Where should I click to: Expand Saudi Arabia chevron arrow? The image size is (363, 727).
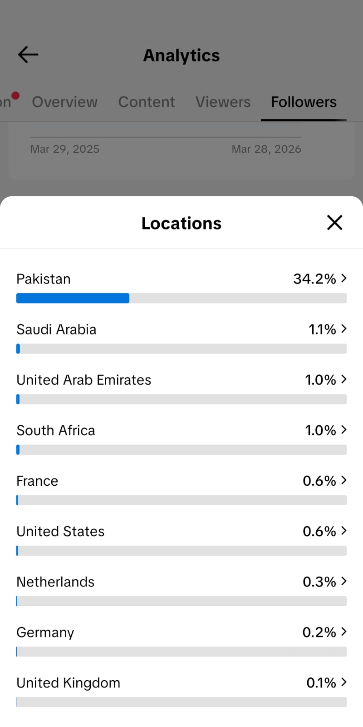344,329
